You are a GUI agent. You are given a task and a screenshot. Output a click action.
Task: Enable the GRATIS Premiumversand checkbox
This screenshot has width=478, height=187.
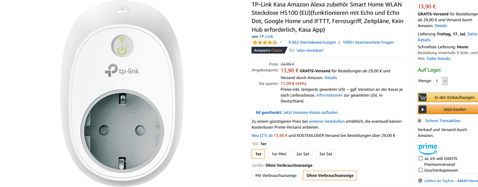pos(421,158)
